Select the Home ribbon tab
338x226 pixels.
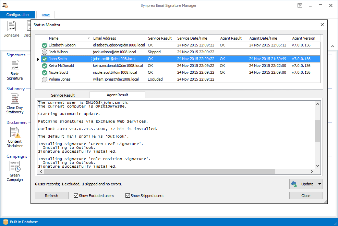(45, 15)
